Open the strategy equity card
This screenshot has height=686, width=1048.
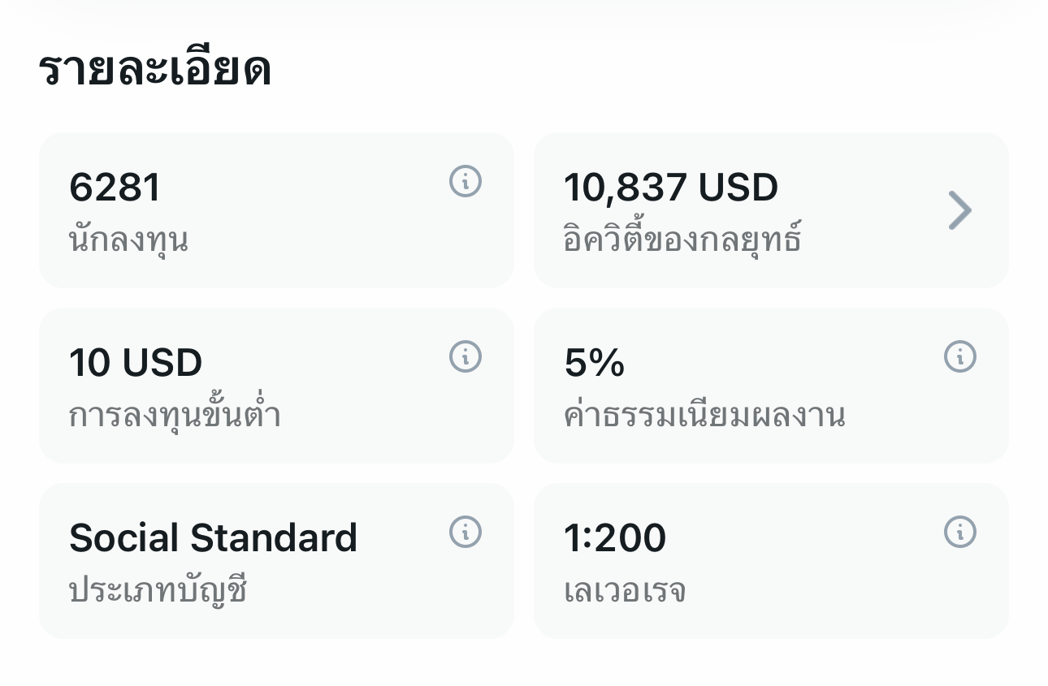click(770, 211)
